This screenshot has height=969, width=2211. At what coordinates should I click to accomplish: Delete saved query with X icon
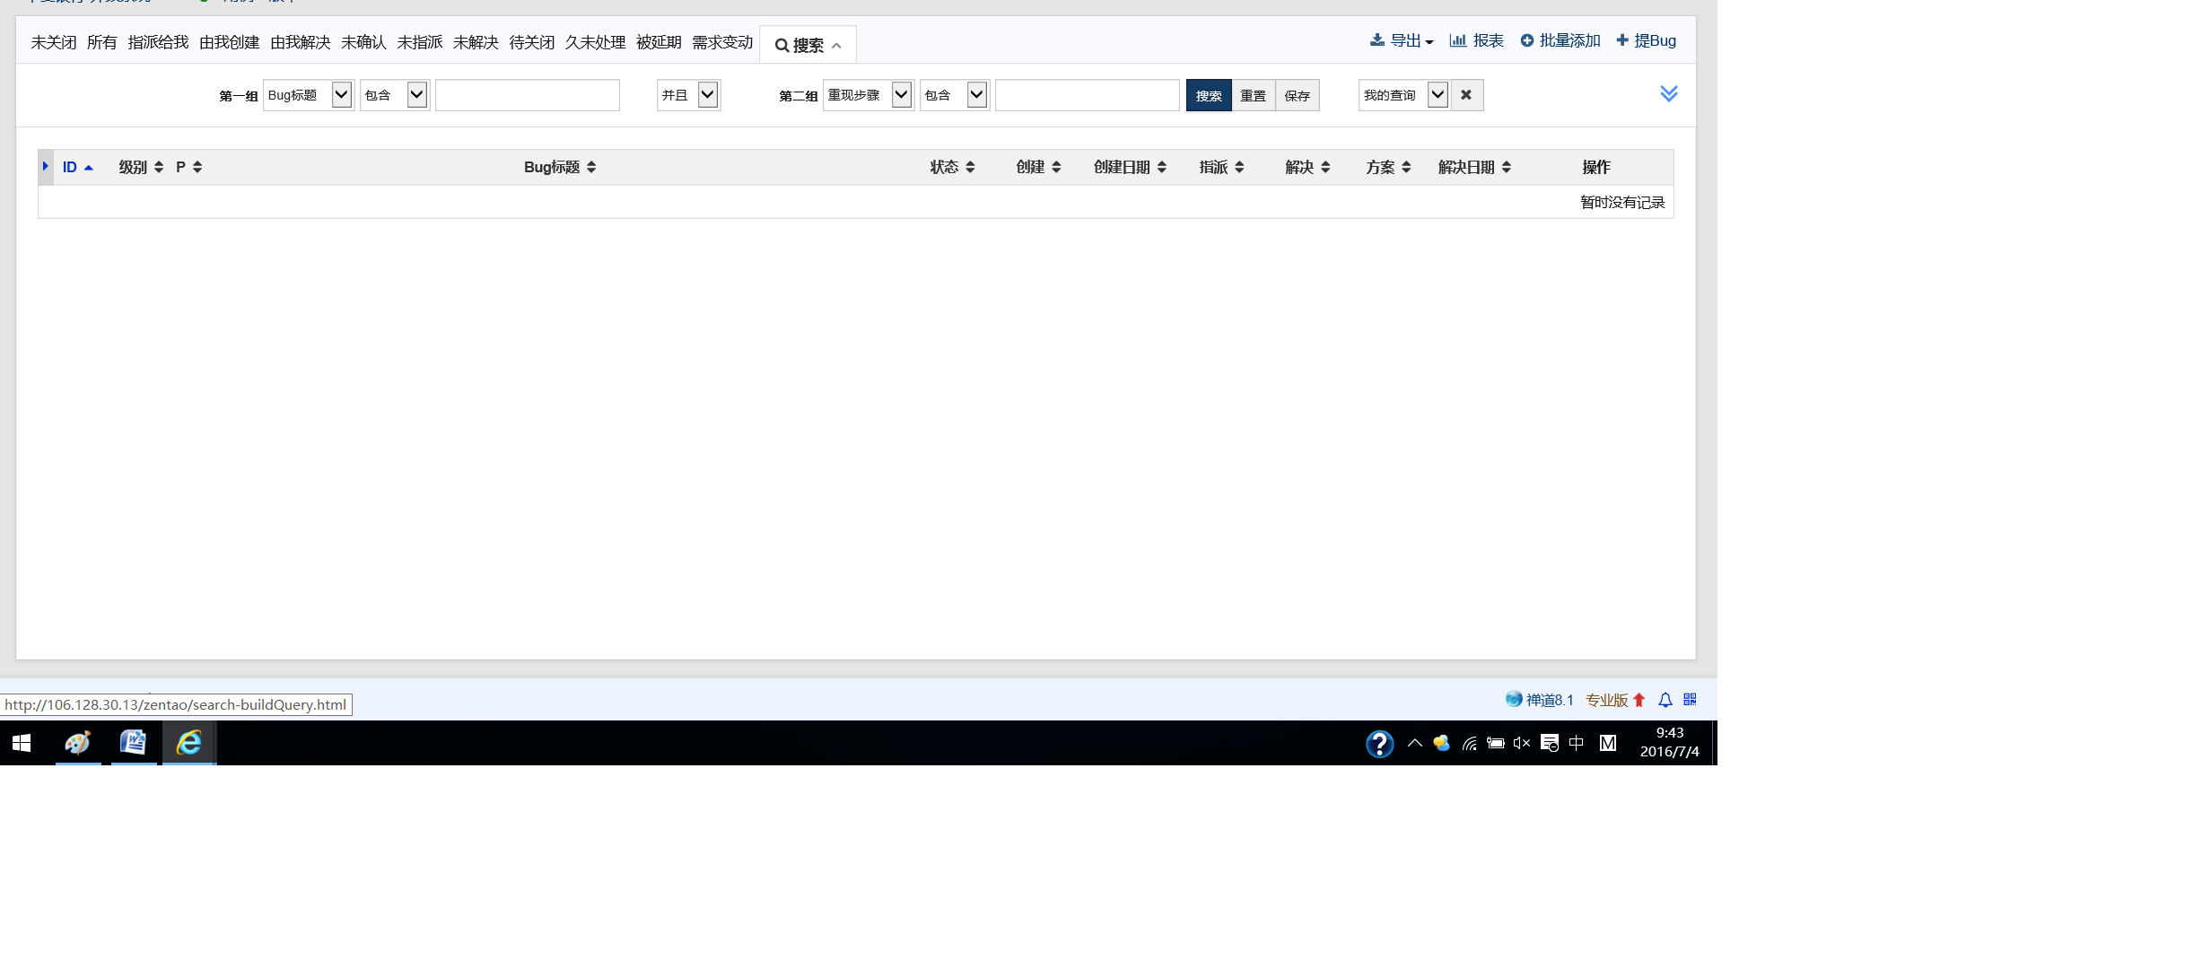click(1466, 95)
